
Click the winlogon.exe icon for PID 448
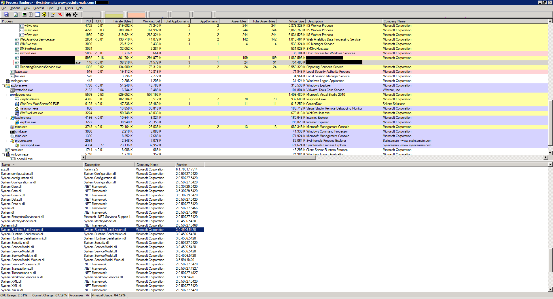click(8, 81)
